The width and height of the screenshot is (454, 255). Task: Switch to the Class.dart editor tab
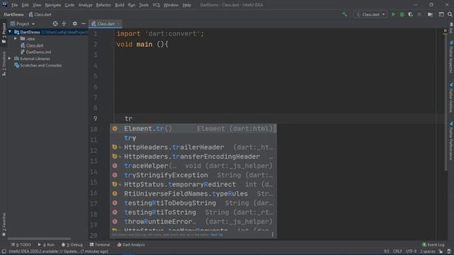(x=106, y=23)
